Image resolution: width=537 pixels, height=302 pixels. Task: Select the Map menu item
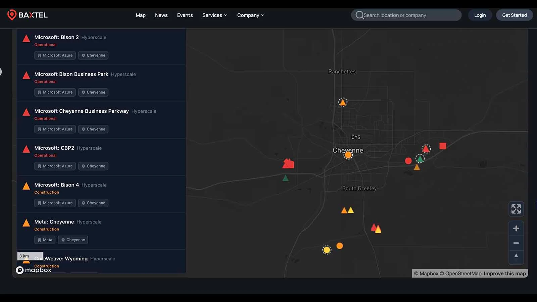141,15
